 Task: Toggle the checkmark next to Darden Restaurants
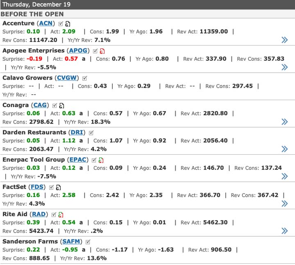91,132
